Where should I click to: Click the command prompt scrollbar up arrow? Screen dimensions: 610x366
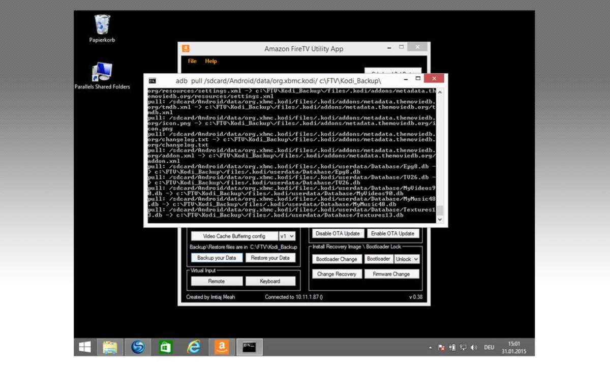coord(440,92)
